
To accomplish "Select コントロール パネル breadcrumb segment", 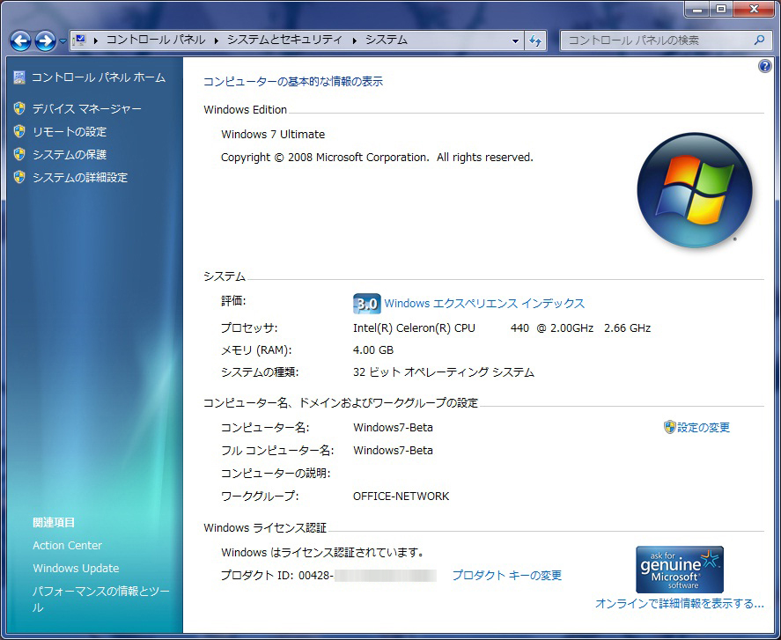I will click(156, 40).
